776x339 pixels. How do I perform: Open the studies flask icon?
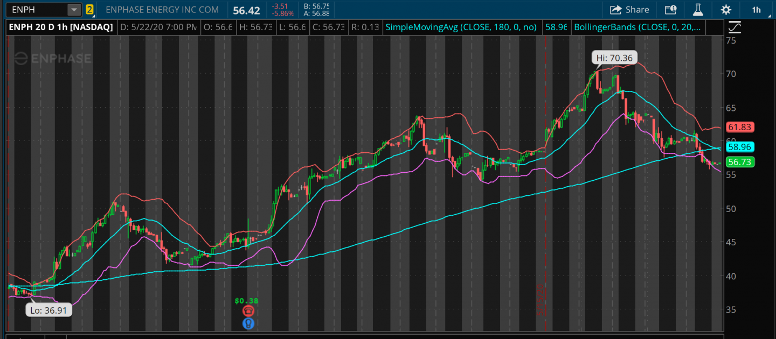698,10
